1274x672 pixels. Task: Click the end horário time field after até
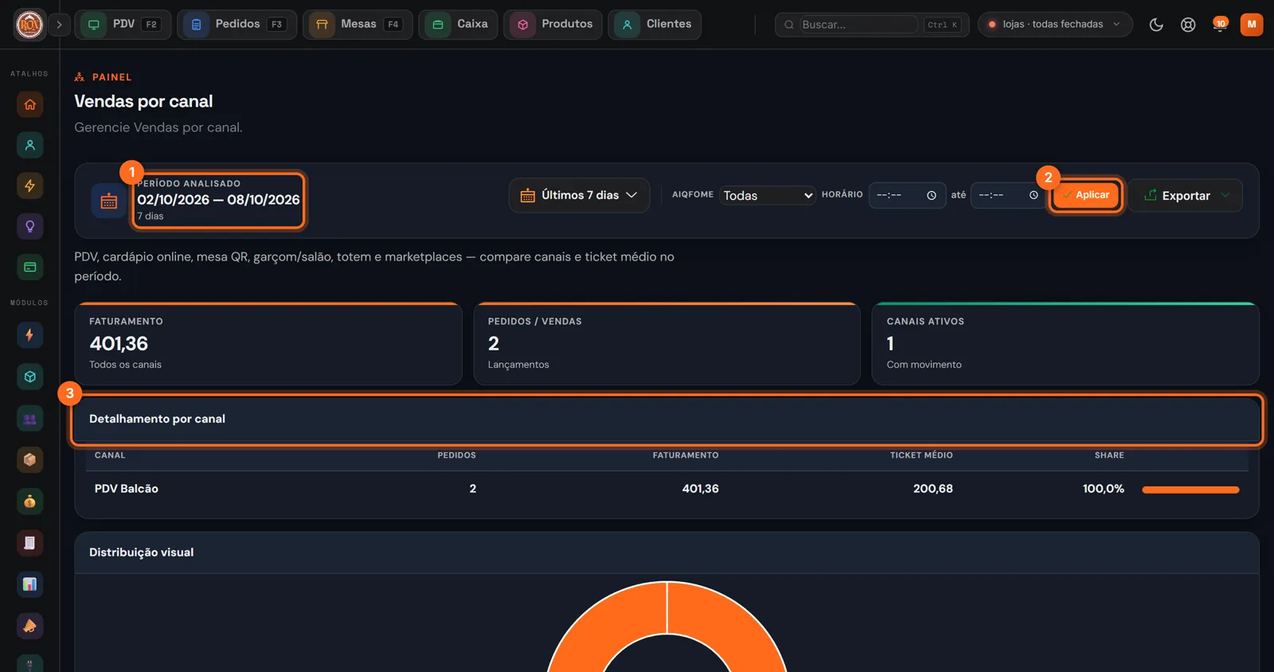click(x=1009, y=195)
